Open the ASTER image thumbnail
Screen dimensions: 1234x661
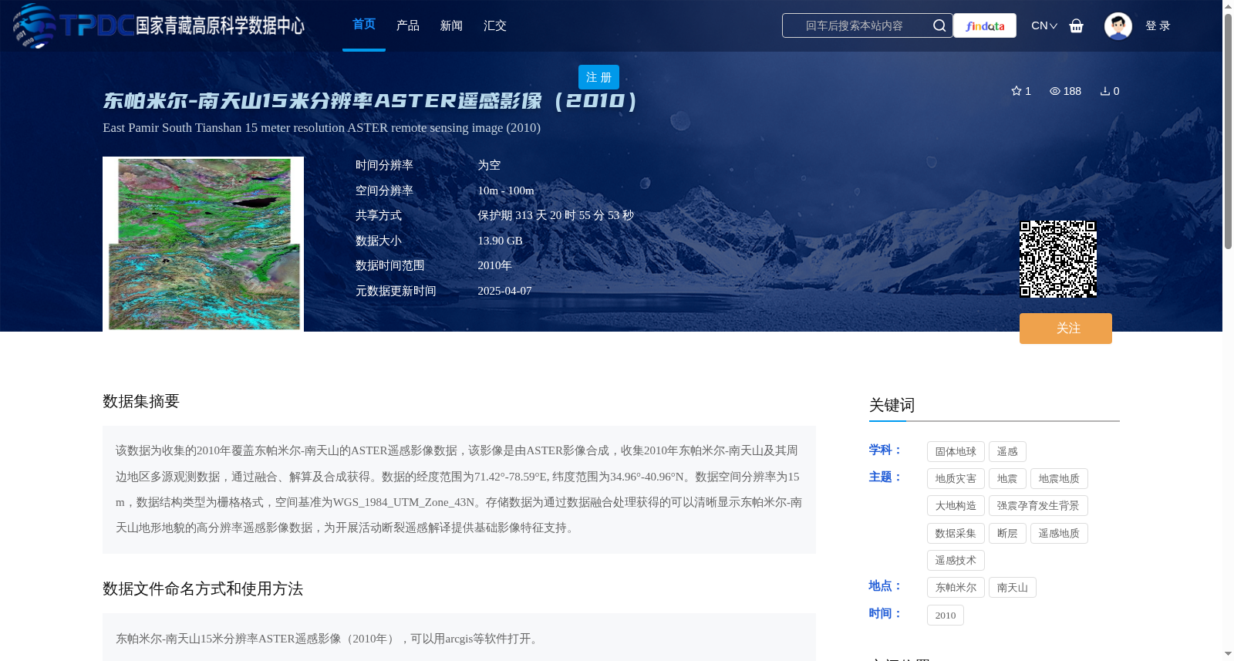(203, 244)
